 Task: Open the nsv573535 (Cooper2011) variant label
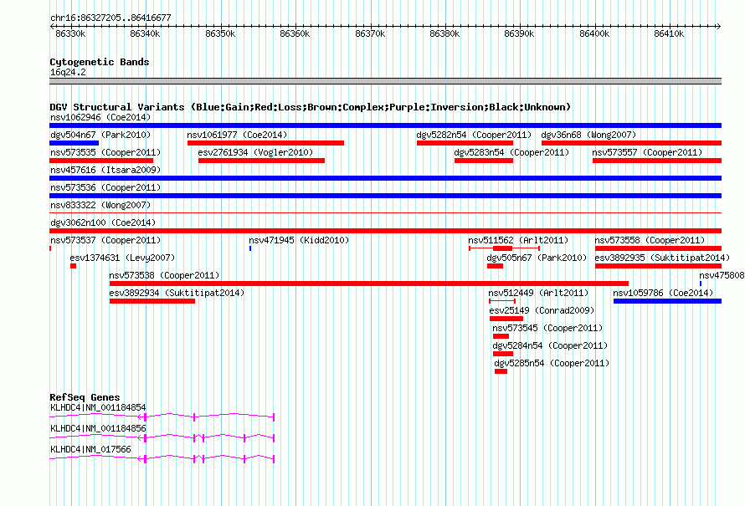(x=105, y=152)
